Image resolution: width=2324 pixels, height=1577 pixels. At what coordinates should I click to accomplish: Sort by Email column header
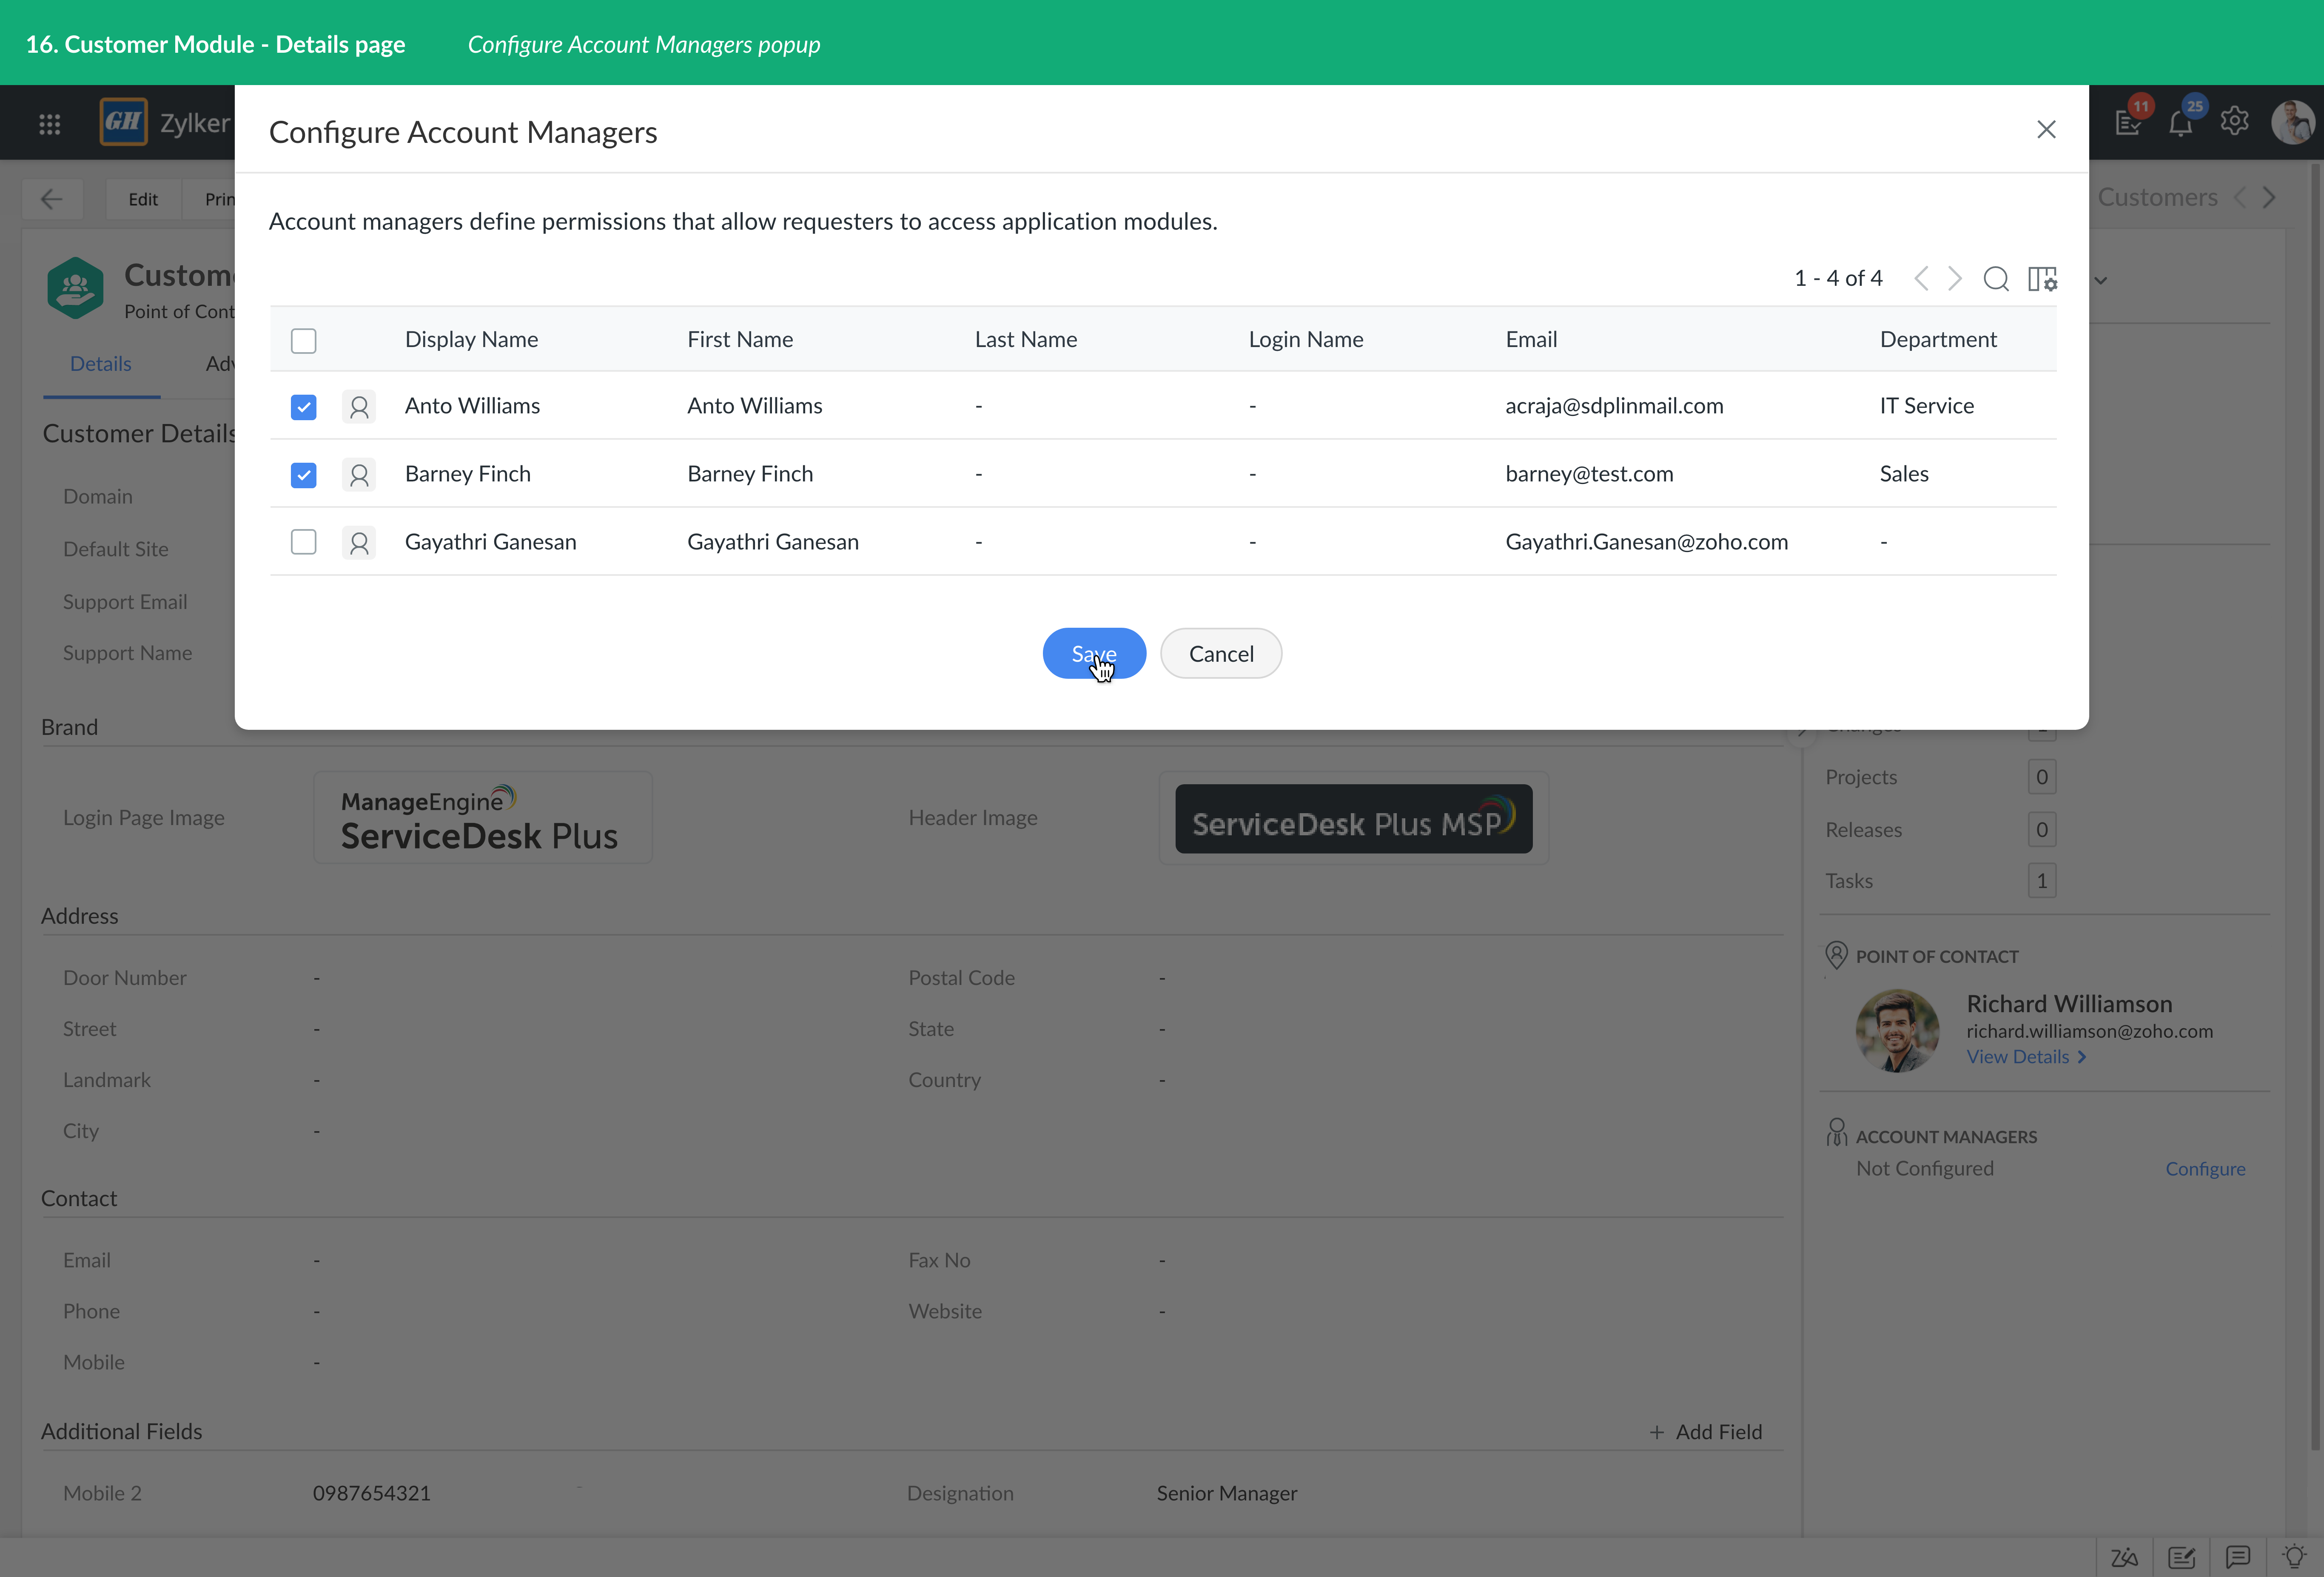tap(1531, 339)
